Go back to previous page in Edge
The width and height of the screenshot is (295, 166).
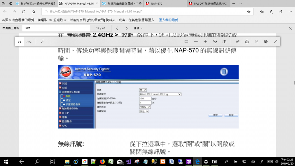pyautogui.click(x=5, y=12)
